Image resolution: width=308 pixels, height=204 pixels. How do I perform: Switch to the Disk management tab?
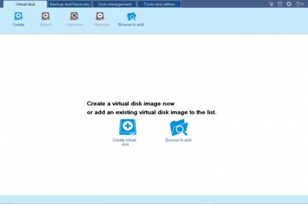pyautogui.click(x=115, y=4)
